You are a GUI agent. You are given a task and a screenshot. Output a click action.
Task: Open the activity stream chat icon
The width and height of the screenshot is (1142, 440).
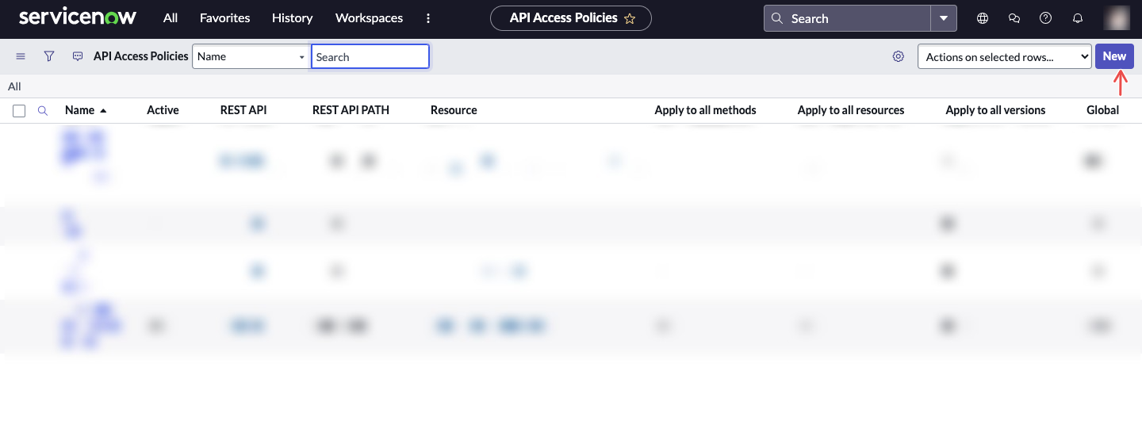pos(78,56)
